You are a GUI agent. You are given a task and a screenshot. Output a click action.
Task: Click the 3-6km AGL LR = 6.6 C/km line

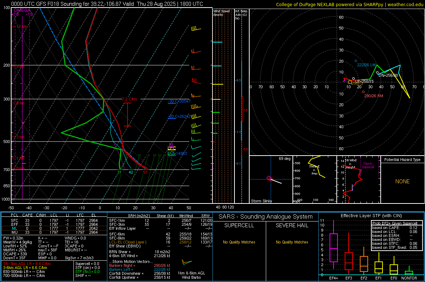(25, 268)
